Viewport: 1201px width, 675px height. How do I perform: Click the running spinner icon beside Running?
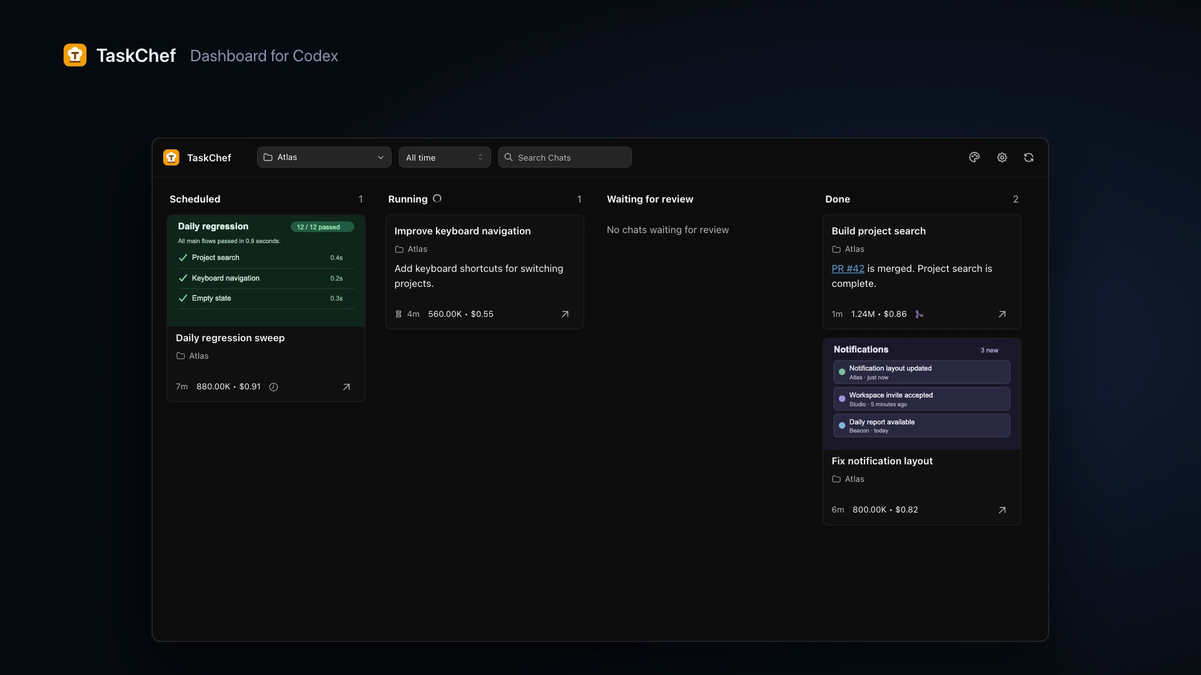click(x=437, y=199)
